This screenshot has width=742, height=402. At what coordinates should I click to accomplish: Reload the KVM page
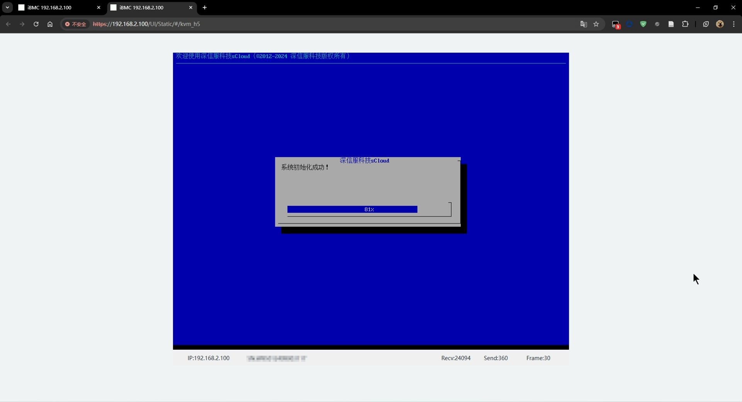click(36, 24)
